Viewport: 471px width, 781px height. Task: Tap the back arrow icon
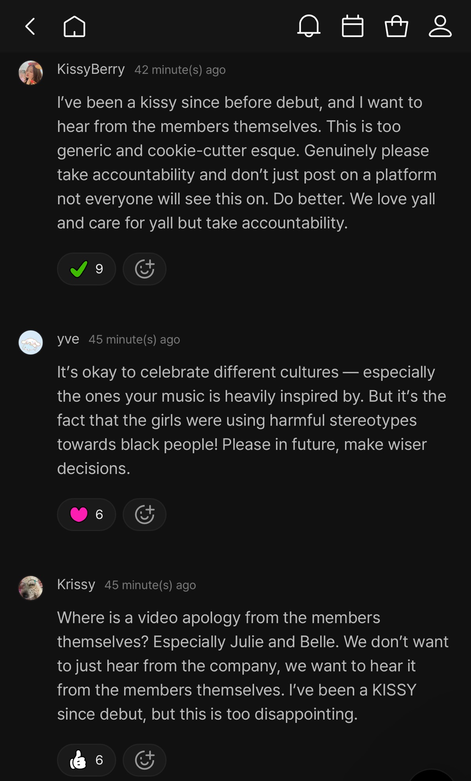(30, 27)
